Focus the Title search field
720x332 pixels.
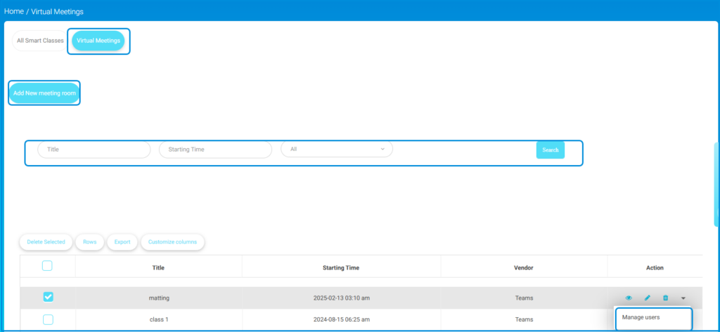tap(94, 150)
